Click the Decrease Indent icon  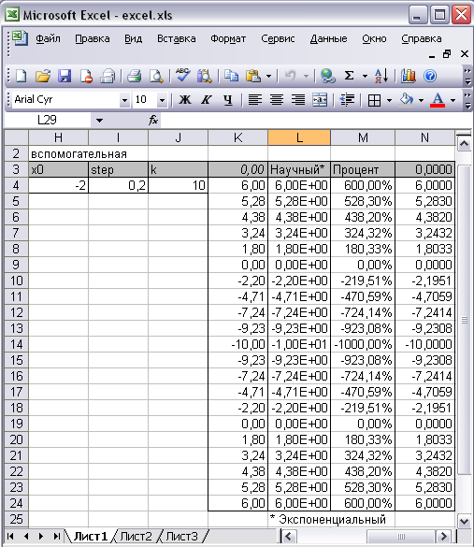[347, 100]
